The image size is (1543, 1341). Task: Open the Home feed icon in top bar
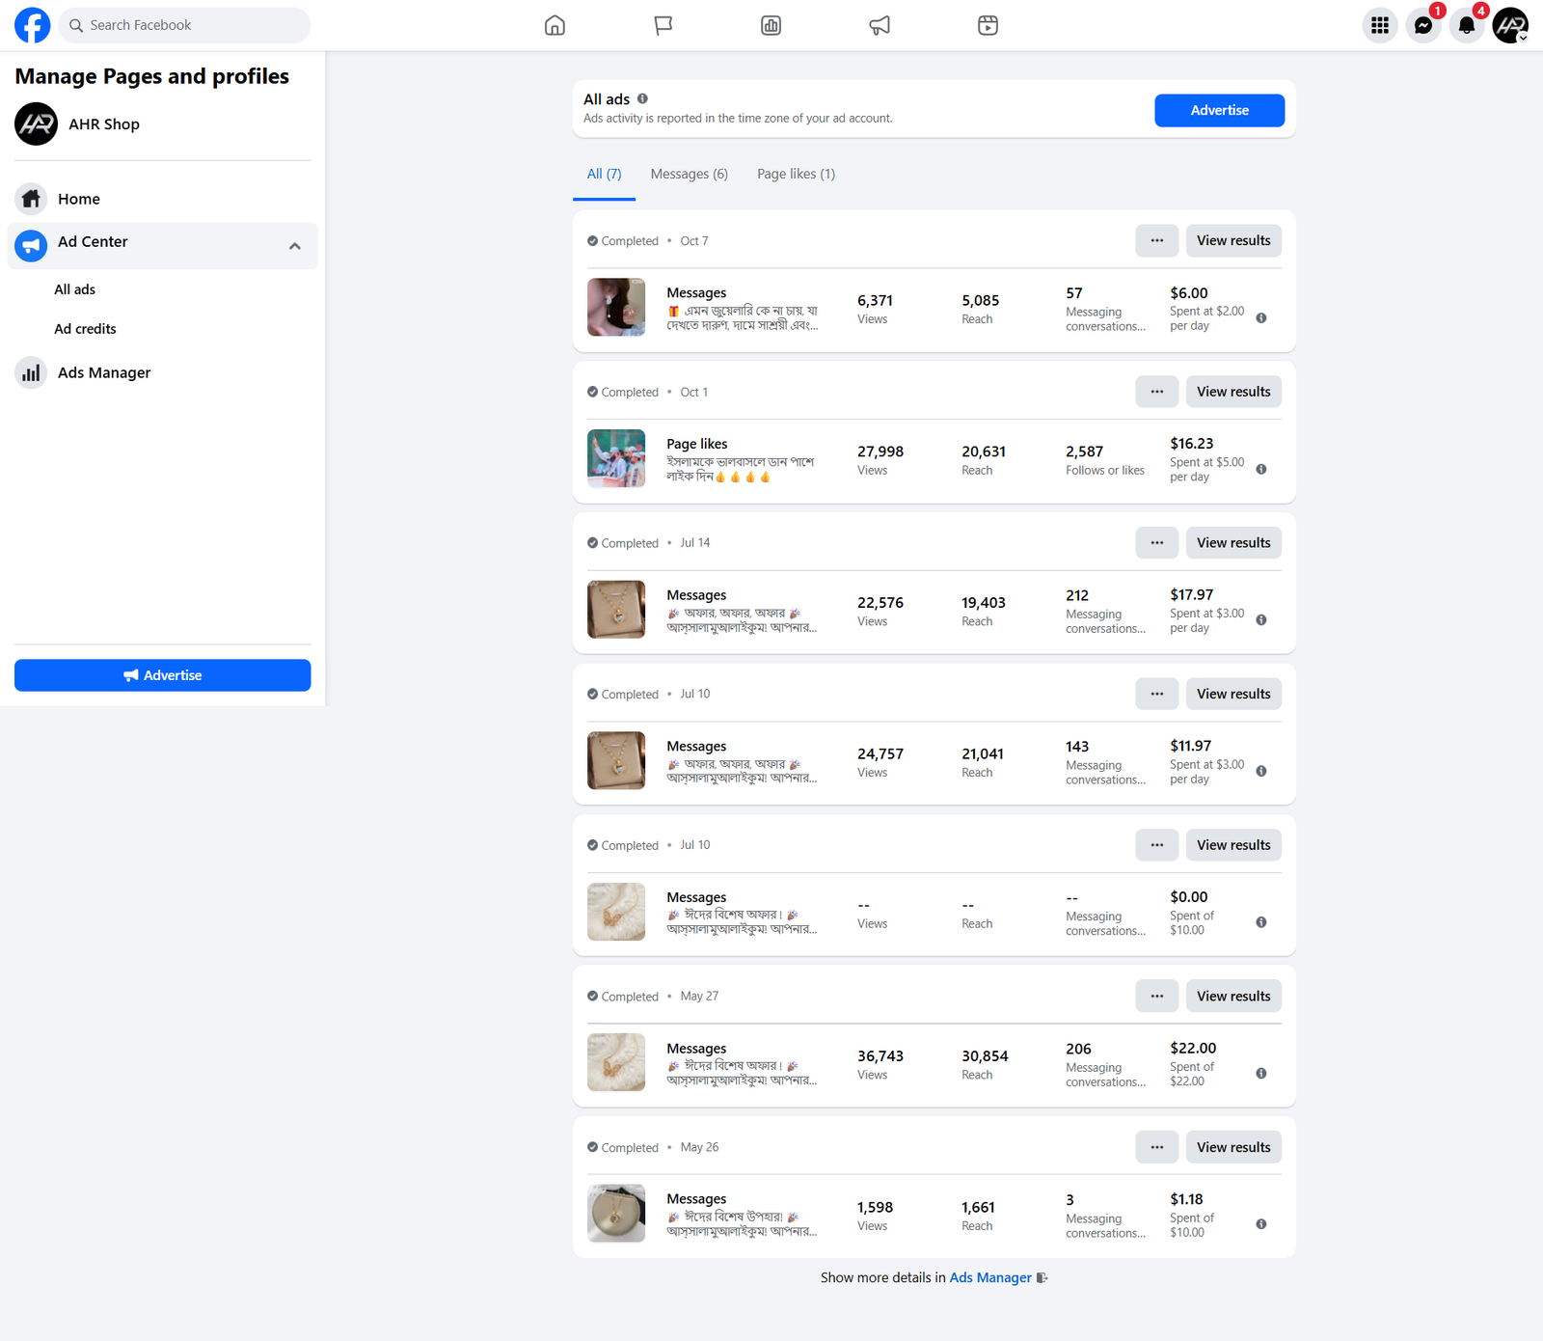pyautogui.click(x=555, y=25)
